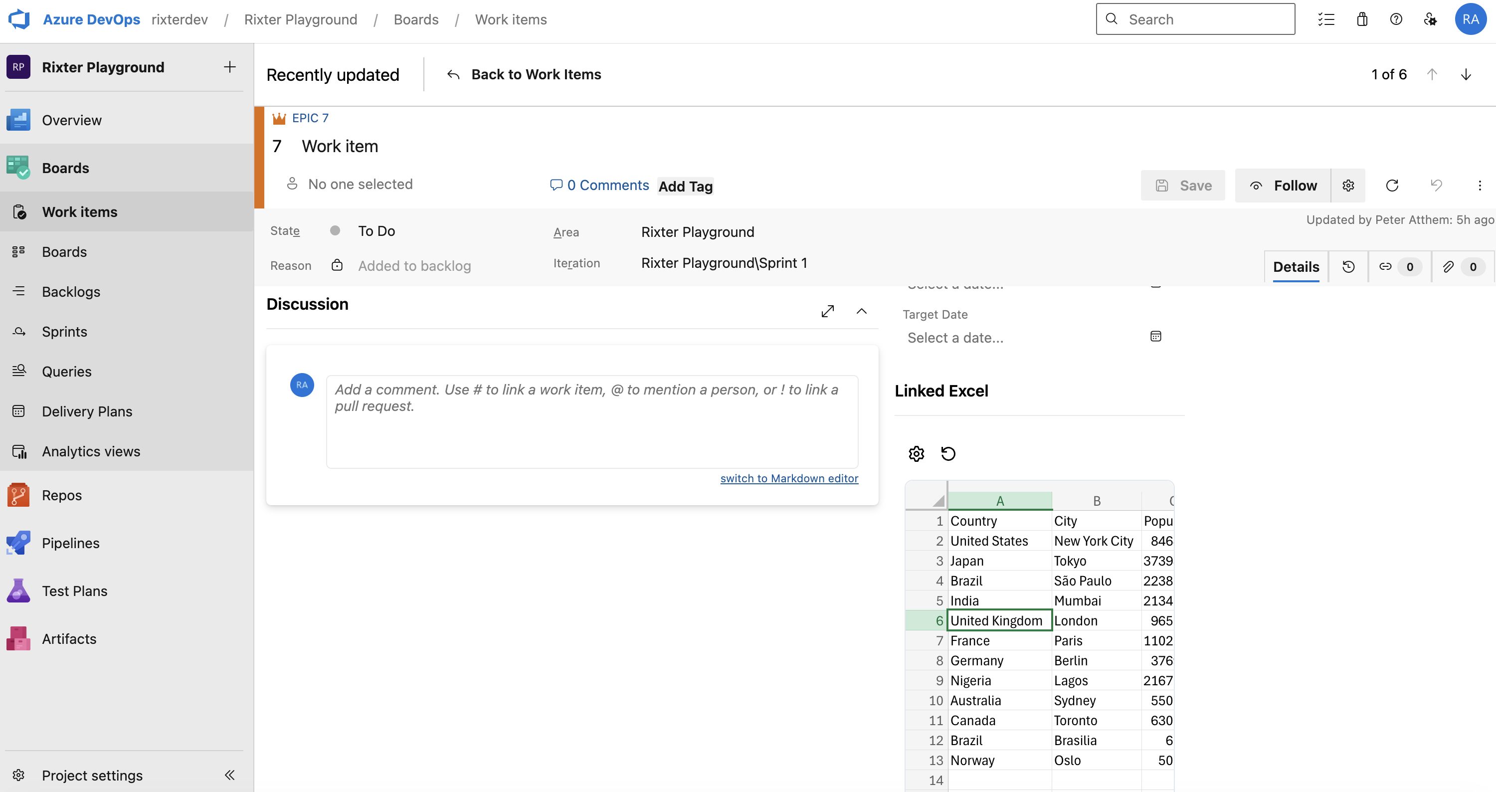The height and width of the screenshot is (792, 1496).
Task: Save the work item
Action: point(1183,185)
